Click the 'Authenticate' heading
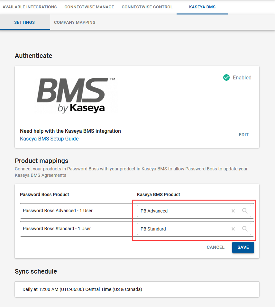This screenshot has width=275, height=307. (33, 56)
